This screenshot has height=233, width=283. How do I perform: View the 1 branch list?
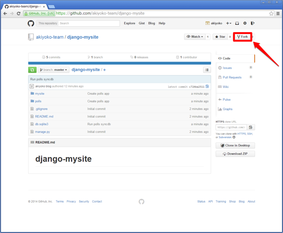coord(95,57)
